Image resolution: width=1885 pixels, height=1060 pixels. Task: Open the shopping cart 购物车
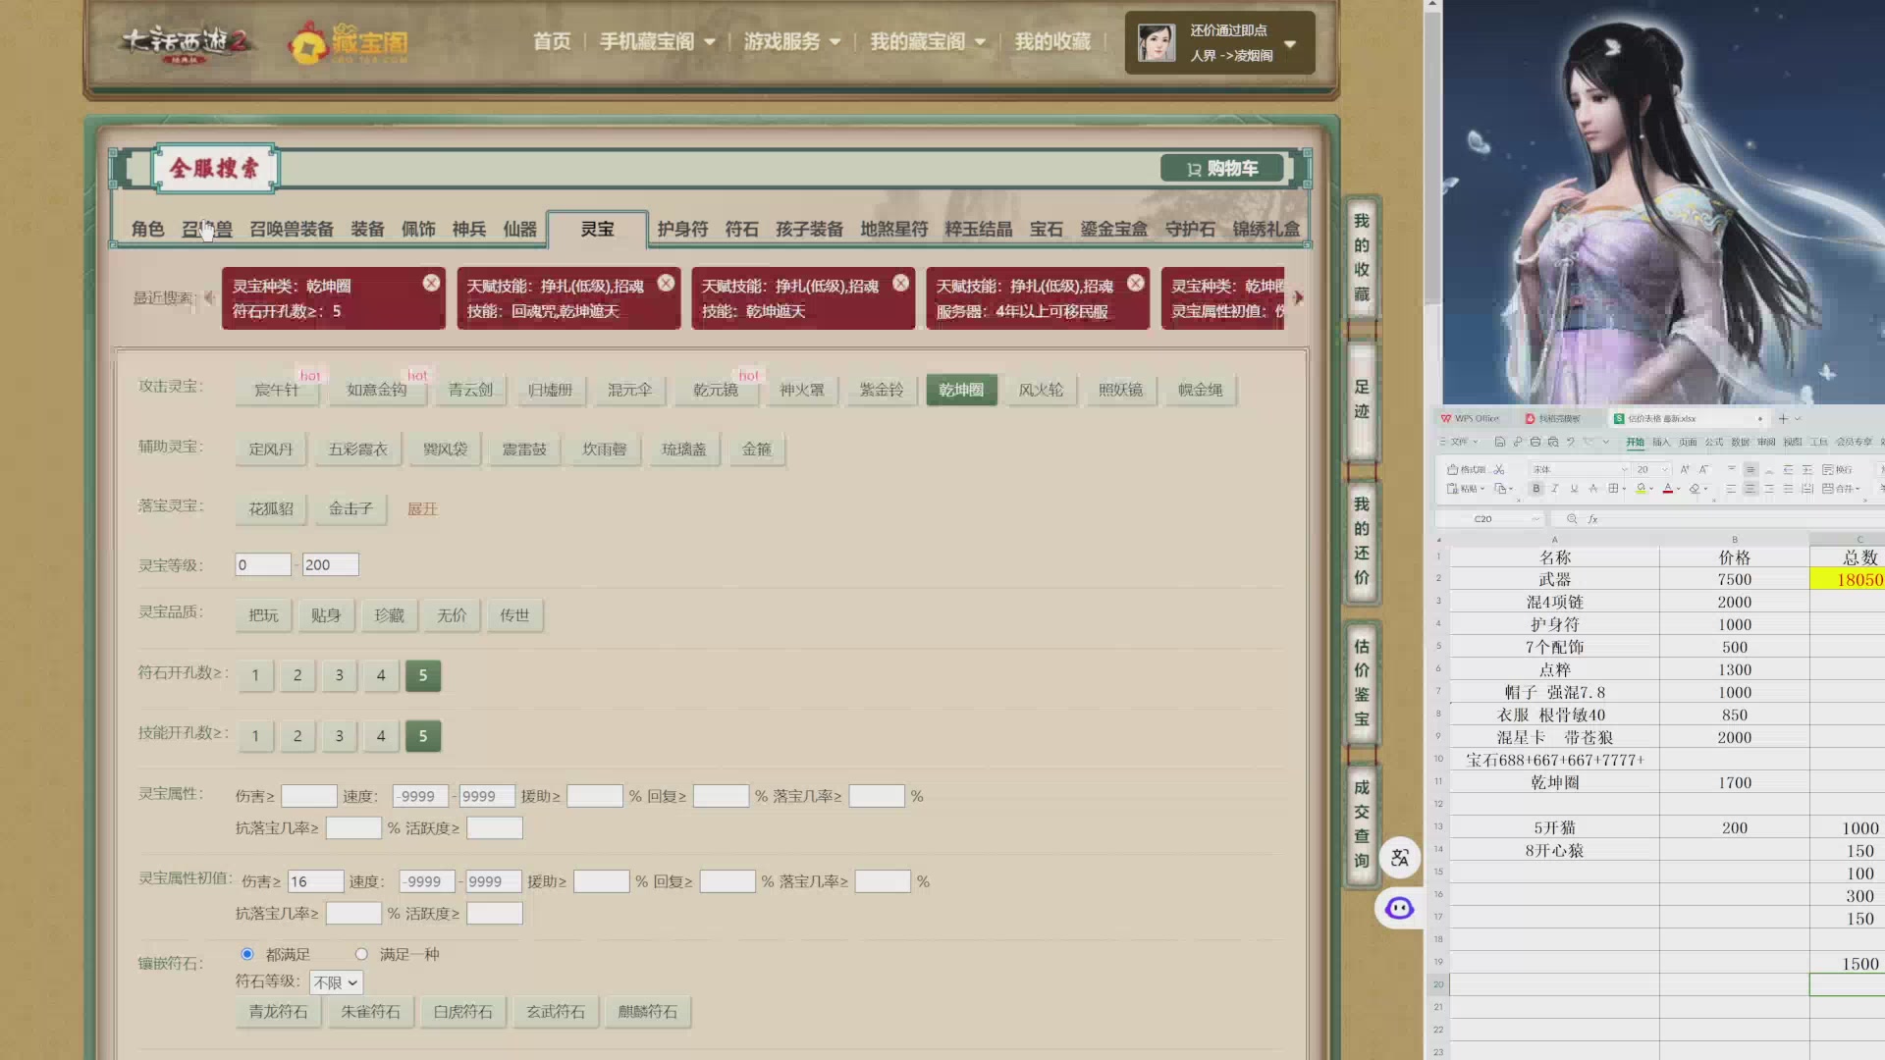[x=1222, y=169]
